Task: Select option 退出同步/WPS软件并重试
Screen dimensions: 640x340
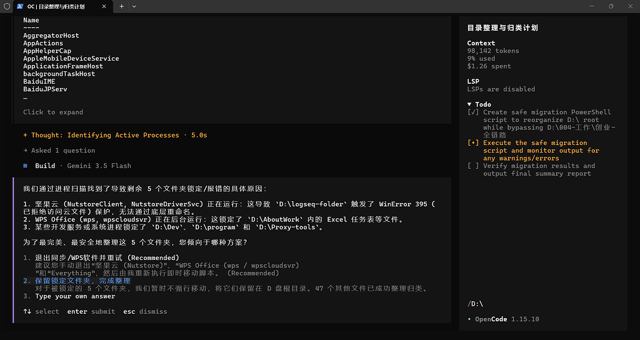Action: (101, 258)
